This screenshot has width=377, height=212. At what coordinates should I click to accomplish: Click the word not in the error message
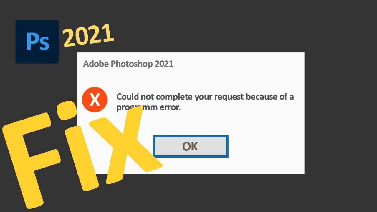(148, 97)
